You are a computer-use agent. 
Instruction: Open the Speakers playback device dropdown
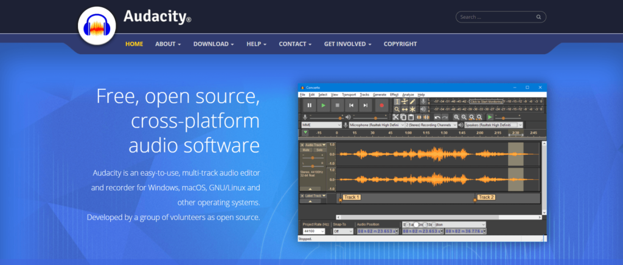[x=494, y=125]
